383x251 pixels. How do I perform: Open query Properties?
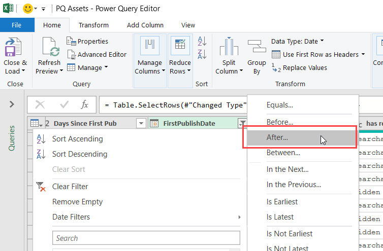[x=87, y=41]
